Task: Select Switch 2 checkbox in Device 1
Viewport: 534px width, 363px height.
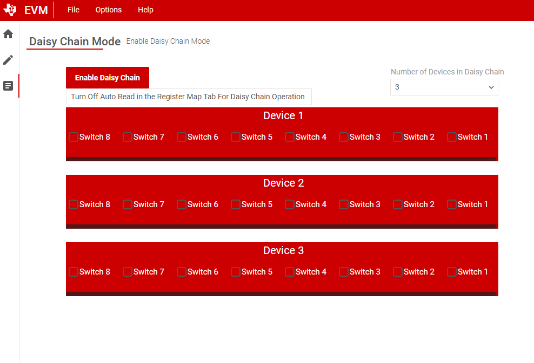Action: click(x=398, y=137)
